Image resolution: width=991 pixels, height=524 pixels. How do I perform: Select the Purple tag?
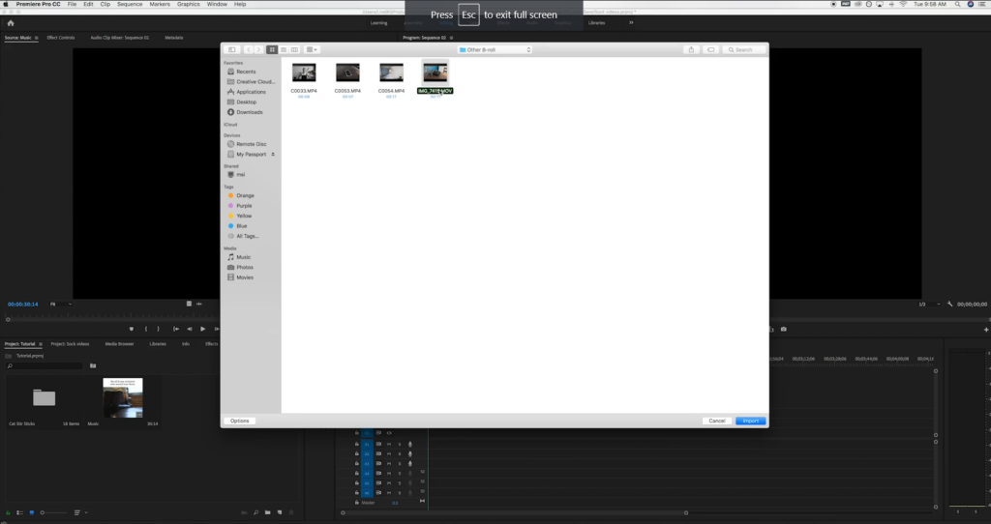240,206
